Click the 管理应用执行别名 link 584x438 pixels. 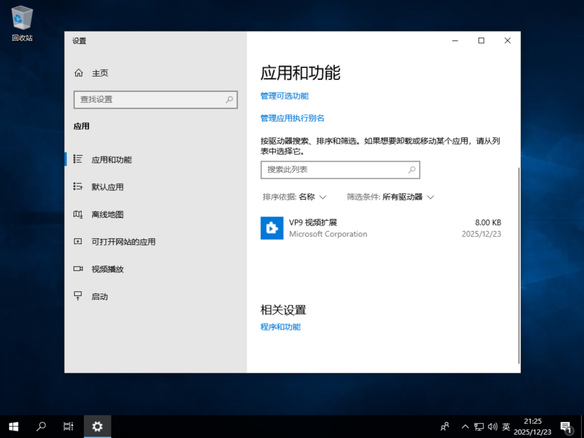point(293,118)
